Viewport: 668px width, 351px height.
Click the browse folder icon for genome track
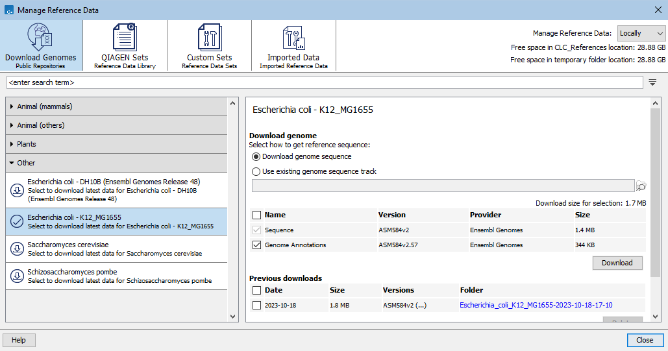[641, 186]
